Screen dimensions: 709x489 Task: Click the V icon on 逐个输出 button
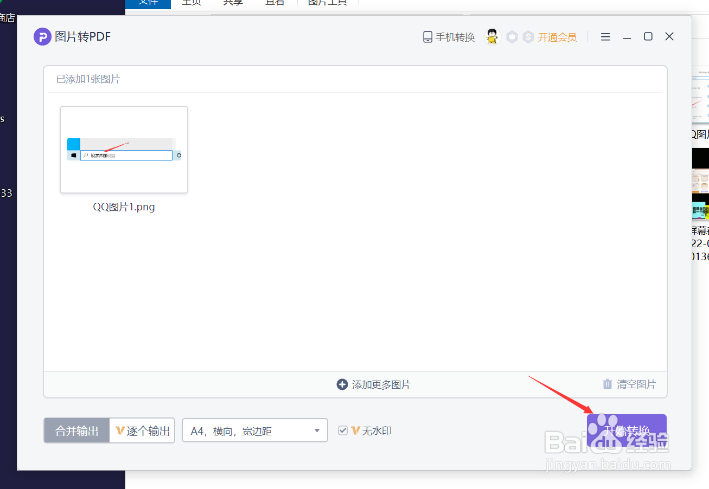pos(119,430)
